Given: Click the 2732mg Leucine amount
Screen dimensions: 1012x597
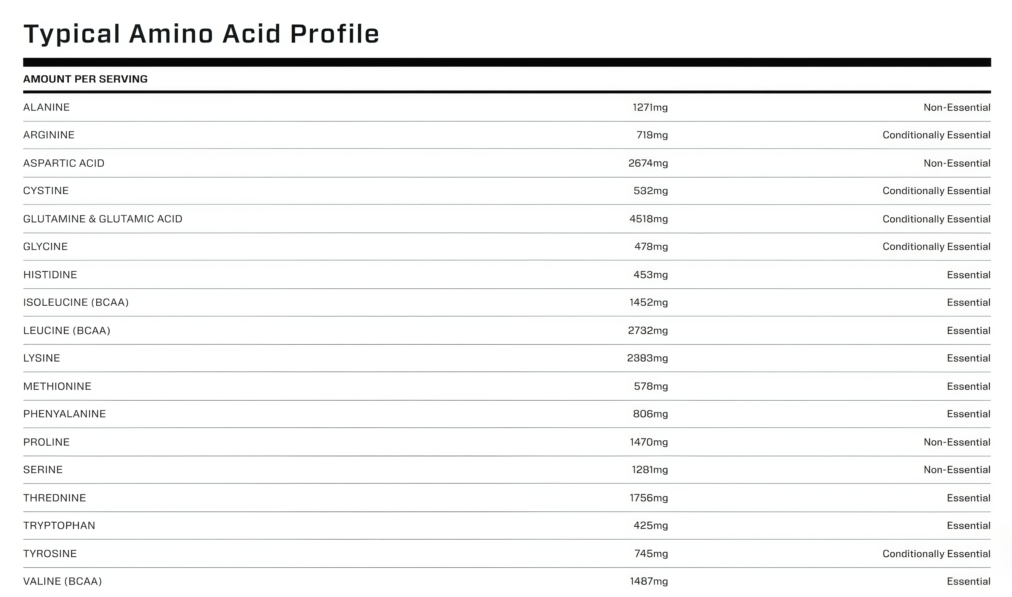Looking at the screenshot, I should (648, 331).
